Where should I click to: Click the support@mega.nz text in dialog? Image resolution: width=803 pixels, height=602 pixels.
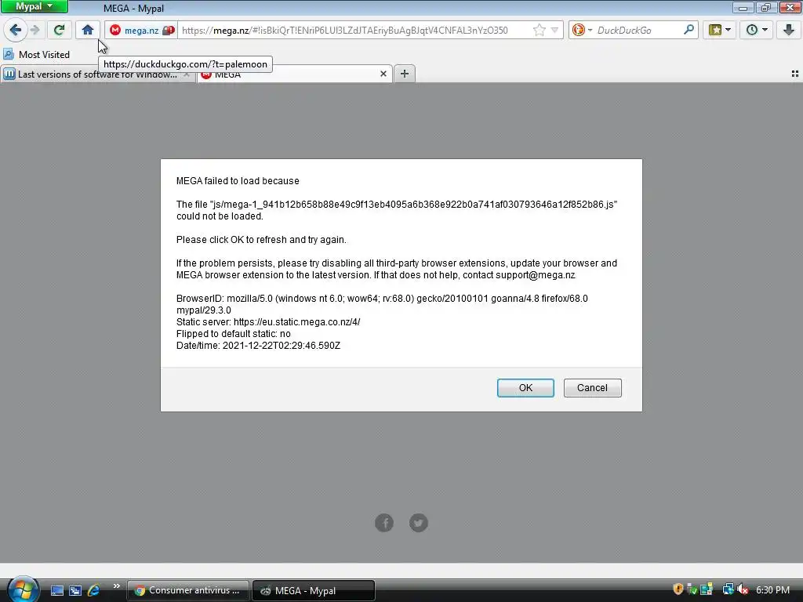click(x=536, y=275)
